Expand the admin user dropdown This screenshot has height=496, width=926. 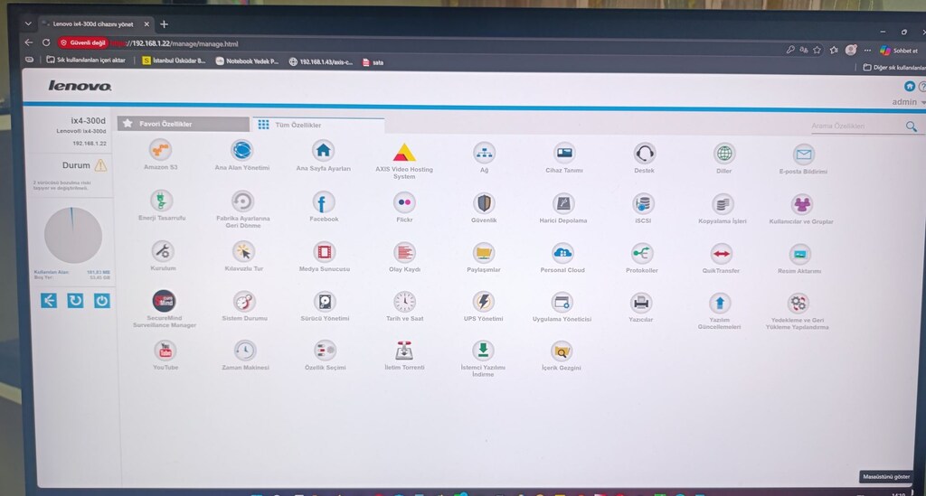[x=908, y=102]
